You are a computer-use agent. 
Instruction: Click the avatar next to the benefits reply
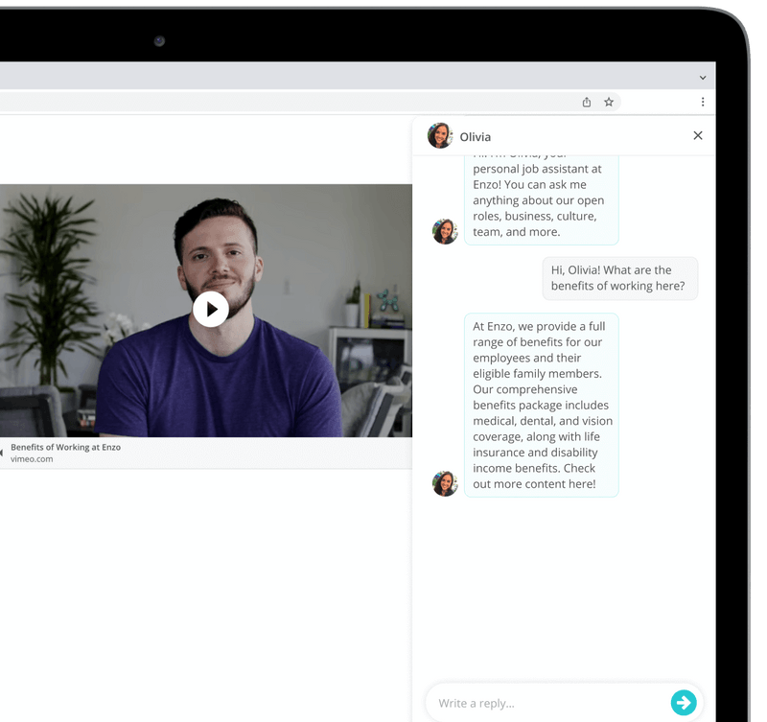445,484
